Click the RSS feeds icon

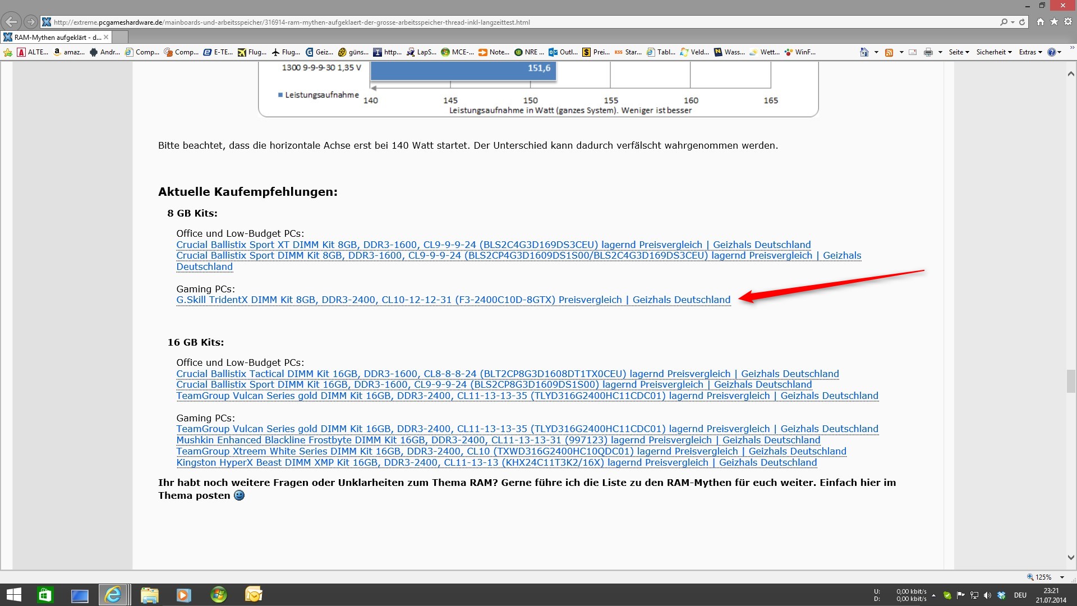889,52
